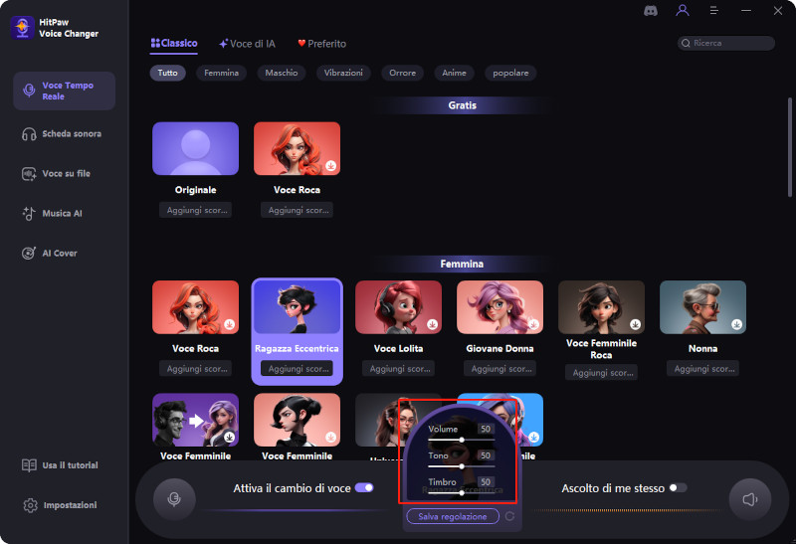Click download badge on Nonna thumbnail

coord(737,324)
